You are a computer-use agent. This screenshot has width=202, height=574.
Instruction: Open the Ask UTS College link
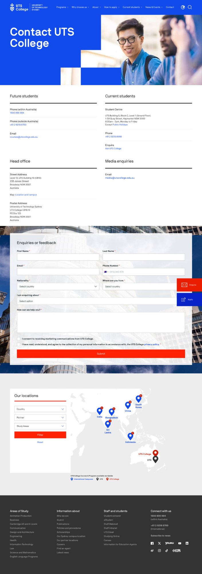point(113,149)
